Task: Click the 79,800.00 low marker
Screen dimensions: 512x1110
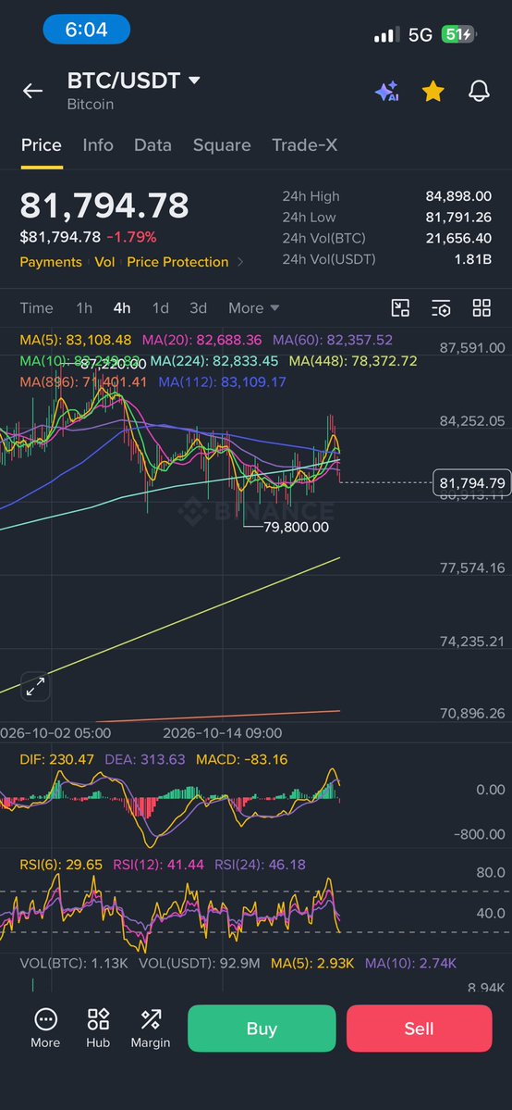Action: 296,527
